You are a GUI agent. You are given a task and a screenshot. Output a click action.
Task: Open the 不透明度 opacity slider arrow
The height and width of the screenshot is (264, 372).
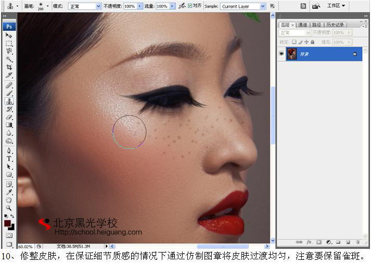[140, 6]
